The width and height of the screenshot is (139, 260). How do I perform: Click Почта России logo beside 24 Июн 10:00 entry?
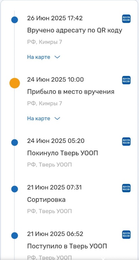tap(126, 80)
